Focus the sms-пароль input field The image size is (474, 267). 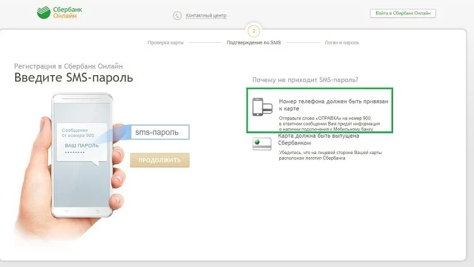[x=160, y=132]
